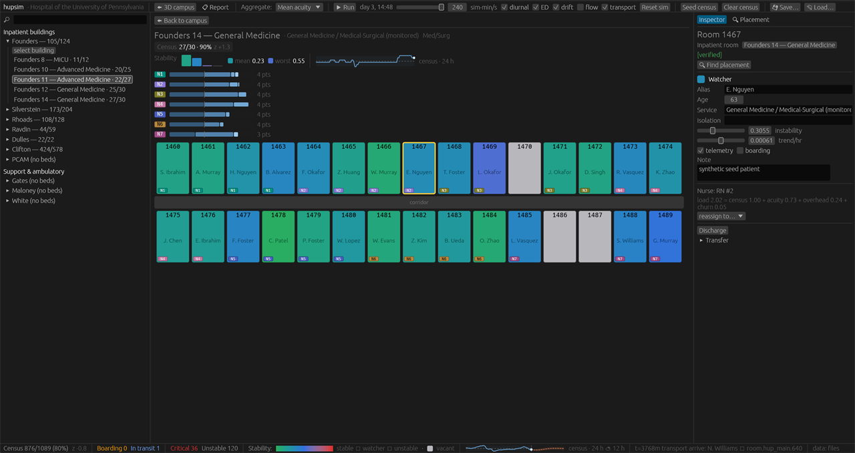
Task: Discharge the patient in Room 1467
Action: pyautogui.click(x=713, y=231)
